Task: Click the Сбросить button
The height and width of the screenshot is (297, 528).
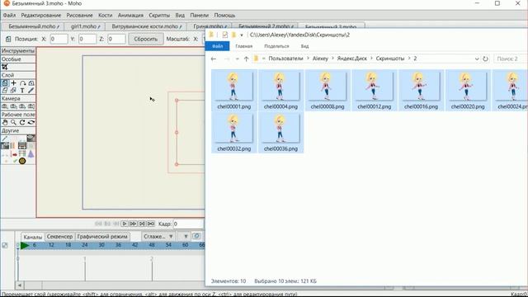Action: coord(146,39)
